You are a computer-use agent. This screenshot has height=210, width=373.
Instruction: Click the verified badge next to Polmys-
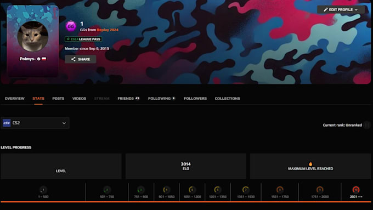38,59
